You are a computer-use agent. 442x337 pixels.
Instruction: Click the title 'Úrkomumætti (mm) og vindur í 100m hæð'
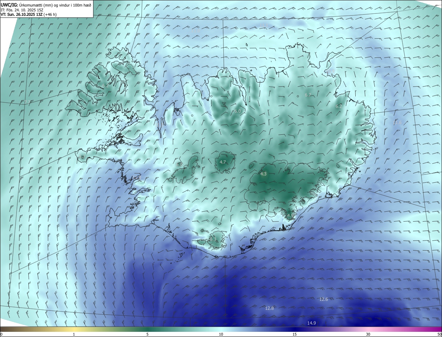point(55,5)
